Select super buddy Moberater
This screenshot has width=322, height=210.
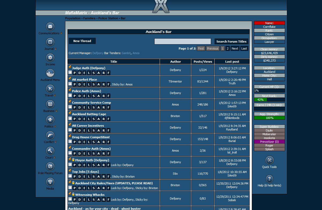pyautogui.click(x=269, y=134)
